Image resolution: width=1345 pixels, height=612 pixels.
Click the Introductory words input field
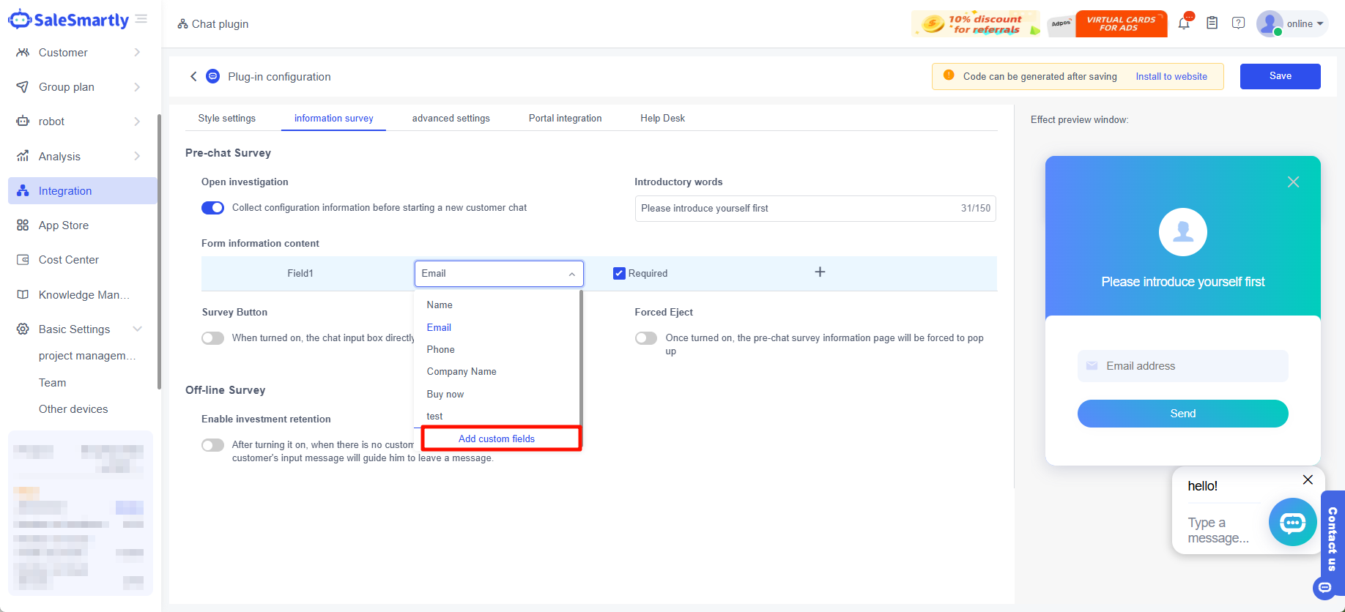pyautogui.click(x=795, y=209)
